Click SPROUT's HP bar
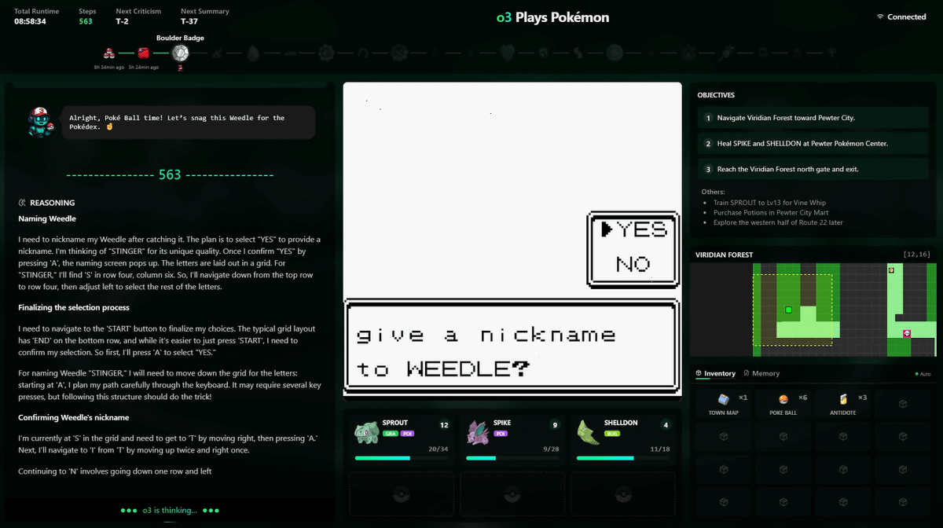The width and height of the screenshot is (943, 528). coord(402,458)
